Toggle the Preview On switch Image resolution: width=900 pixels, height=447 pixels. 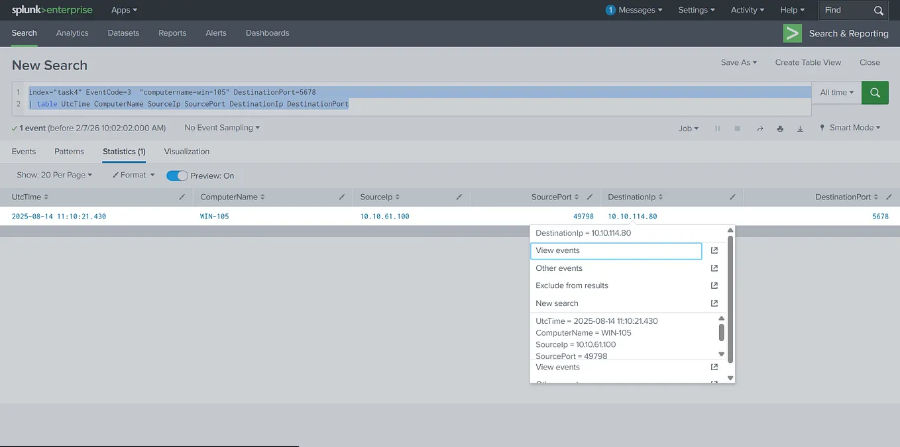177,175
